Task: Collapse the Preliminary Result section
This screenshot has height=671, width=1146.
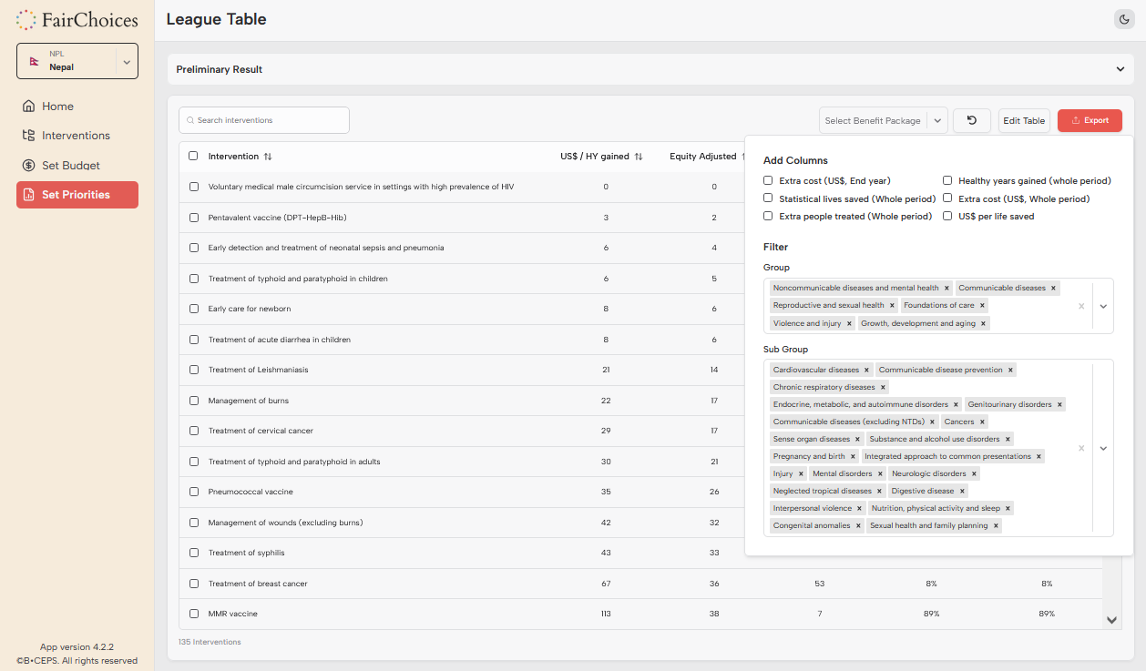Action: coord(1120,69)
